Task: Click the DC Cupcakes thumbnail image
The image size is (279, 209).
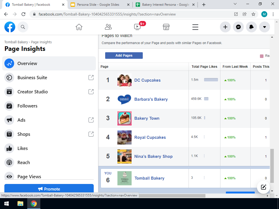Action: coord(125,80)
